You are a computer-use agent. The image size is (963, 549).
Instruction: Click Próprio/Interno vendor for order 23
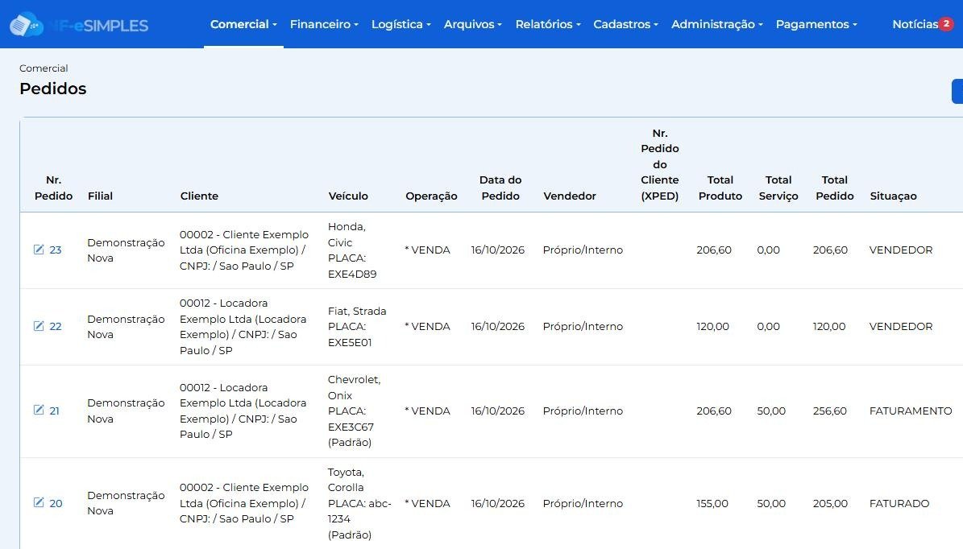click(582, 250)
